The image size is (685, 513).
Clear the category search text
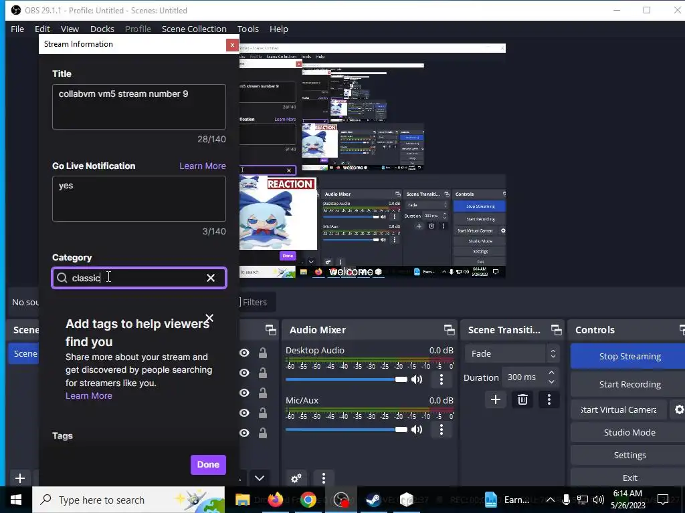pos(211,278)
